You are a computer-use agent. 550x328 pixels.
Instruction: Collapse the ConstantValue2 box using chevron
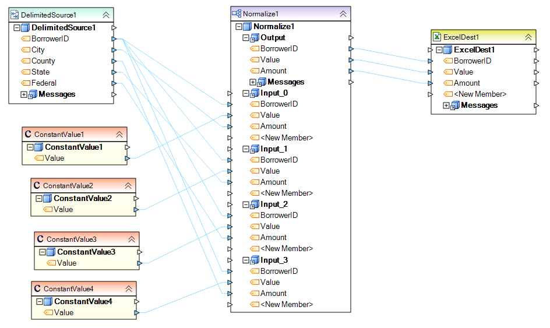coord(128,186)
